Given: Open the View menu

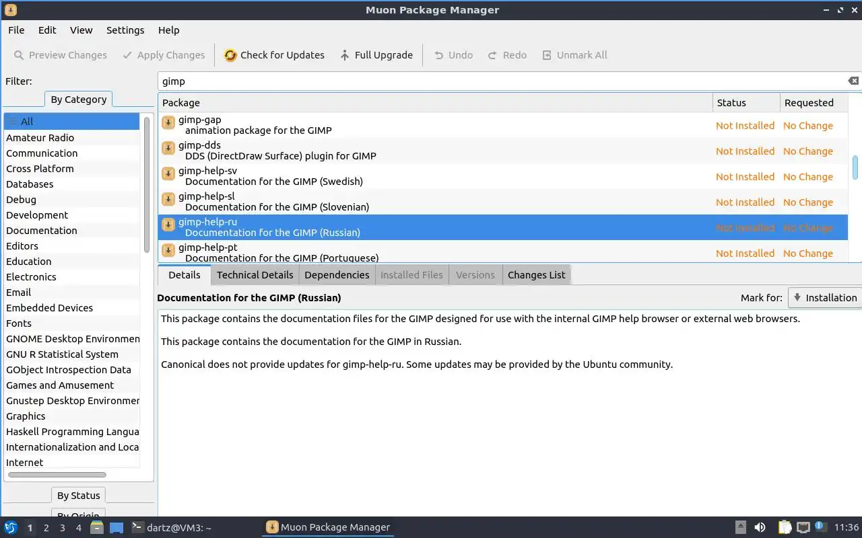Looking at the screenshot, I should coord(81,30).
